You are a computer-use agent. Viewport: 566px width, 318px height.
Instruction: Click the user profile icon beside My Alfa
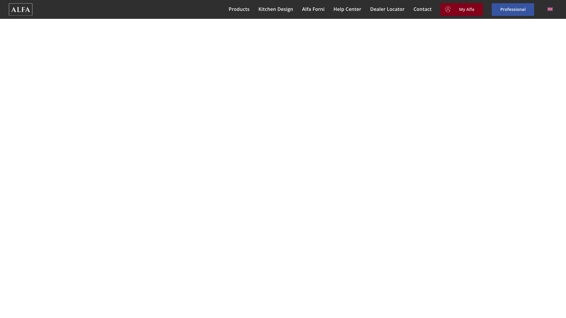tap(448, 9)
